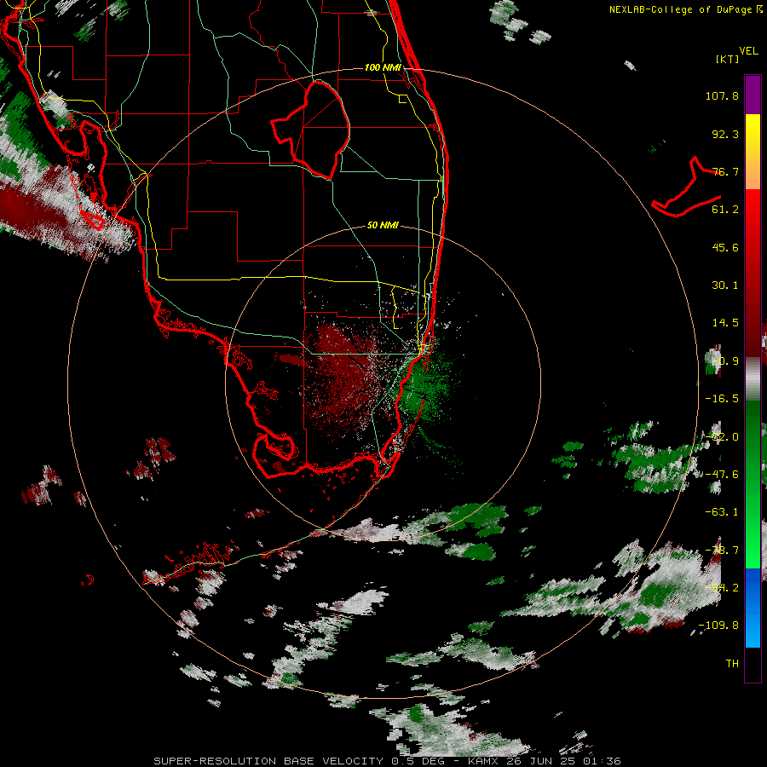The height and width of the screenshot is (767, 767).
Task: Click the 76.7 legend value
Action: point(725,171)
